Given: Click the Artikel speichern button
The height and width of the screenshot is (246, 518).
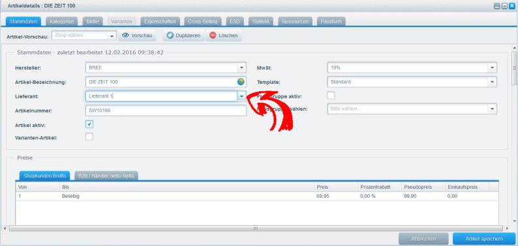Looking at the screenshot, I should coord(484,239).
